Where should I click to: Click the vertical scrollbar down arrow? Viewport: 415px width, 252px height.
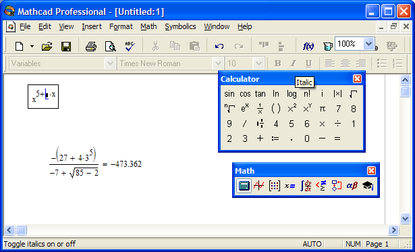click(x=405, y=219)
